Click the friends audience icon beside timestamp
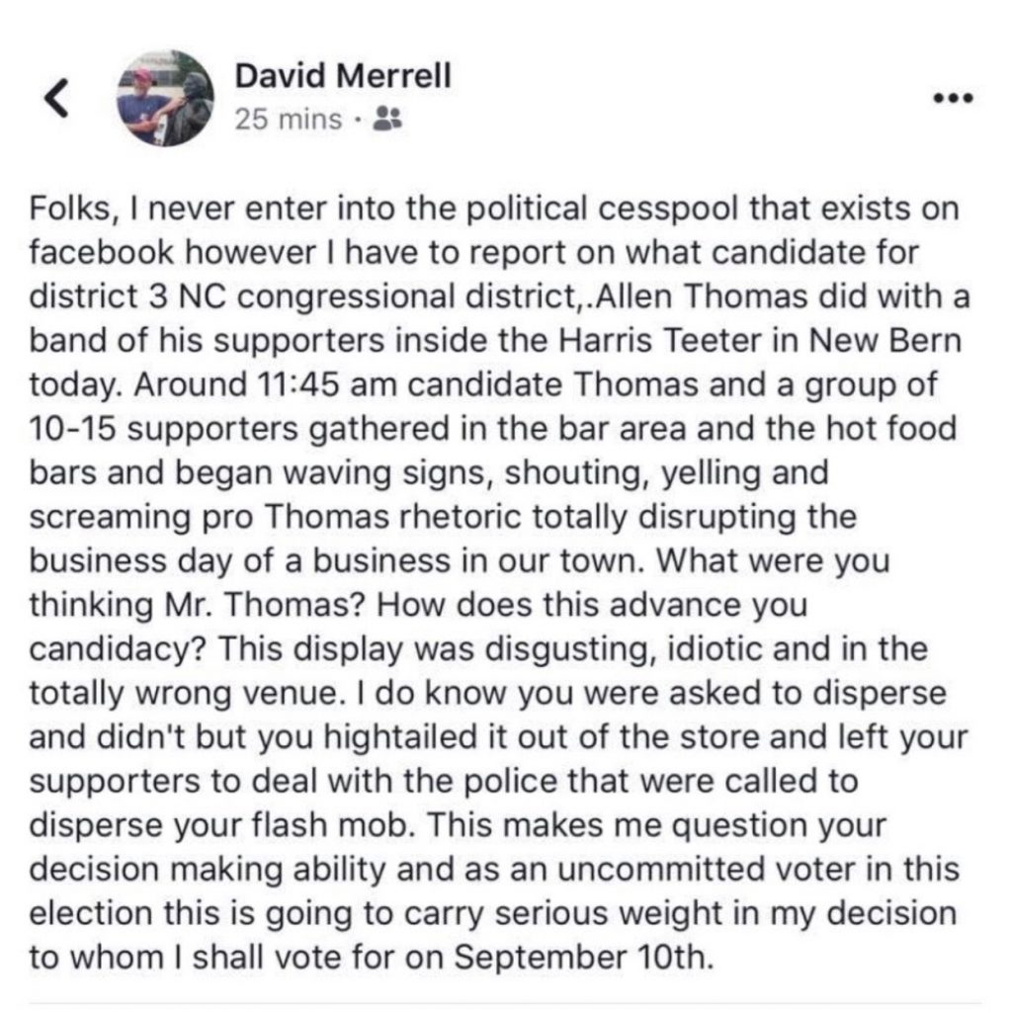This screenshot has width=1010, height=1012. pos(390,120)
